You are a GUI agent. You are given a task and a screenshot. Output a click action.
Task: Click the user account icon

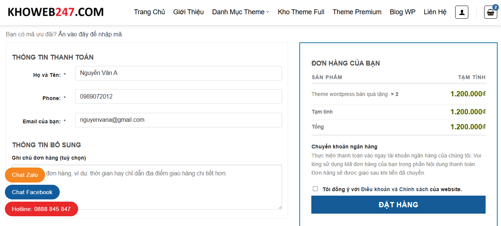[x=462, y=12]
